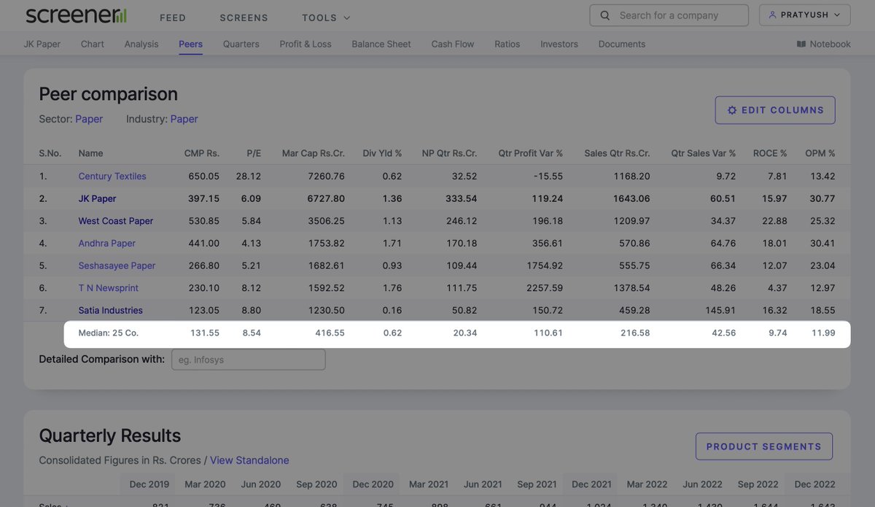Screen dimensions: 875x507
Task: Click the Screener logo
Action: tap(76, 15)
